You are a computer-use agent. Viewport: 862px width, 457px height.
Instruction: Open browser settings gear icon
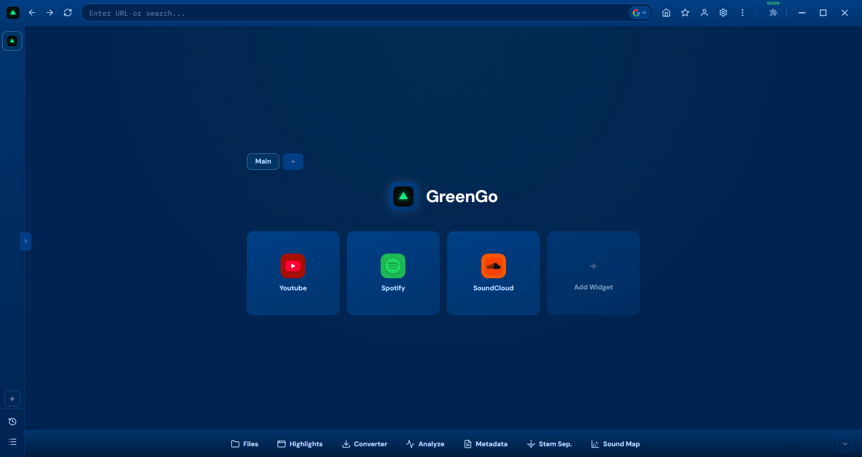[x=723, y=13]
